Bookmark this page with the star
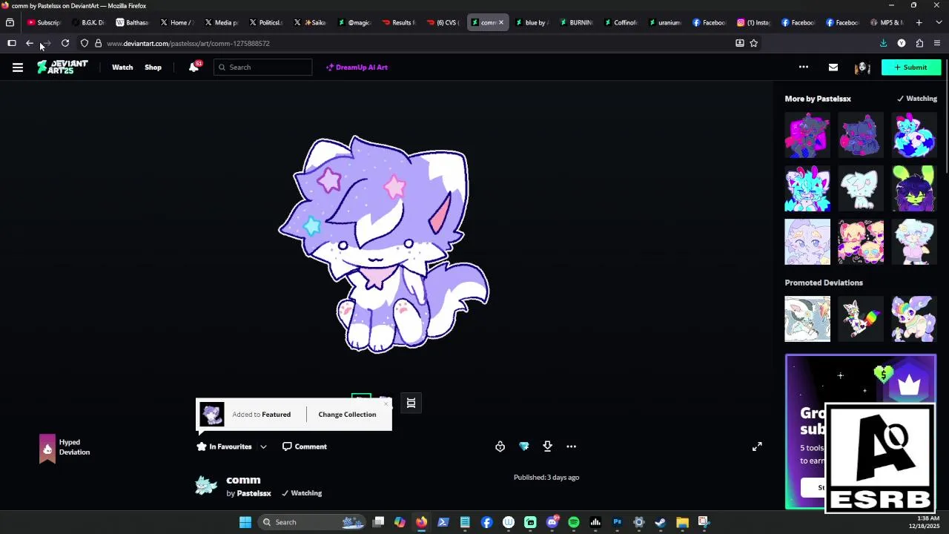The width and height of the screenshot is (949, 534). point(754,44)
